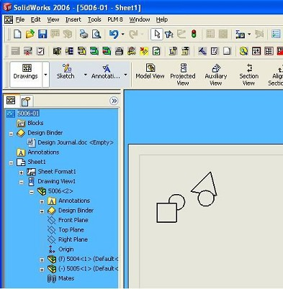The width and height of the screenshot is (283, 289).
Task: Expand the Sheet Format1 node
Action: pos(22,173)
